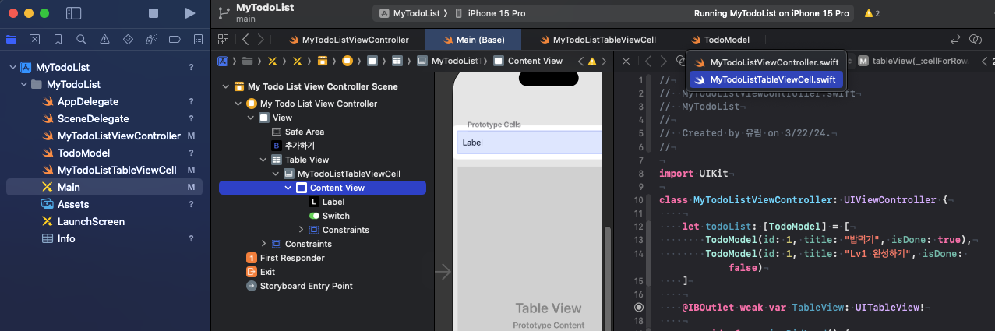Select Storyboard Entry Point in outline
The height and width of the screenshot is (331, 995).
(299, 286)
